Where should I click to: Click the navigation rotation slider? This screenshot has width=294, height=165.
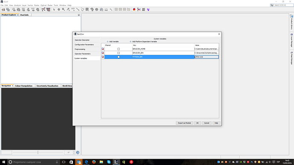pos(38,153)
